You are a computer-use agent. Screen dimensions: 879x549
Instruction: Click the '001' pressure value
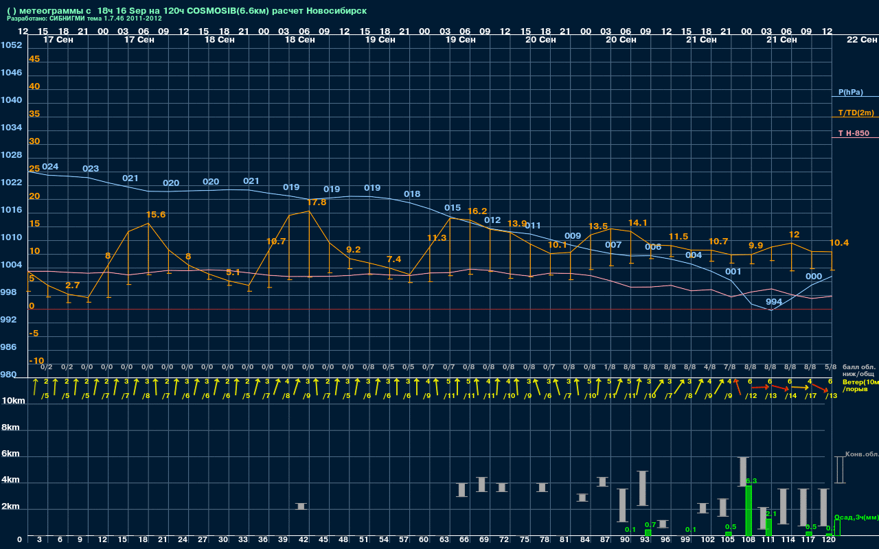click(733, 272)
